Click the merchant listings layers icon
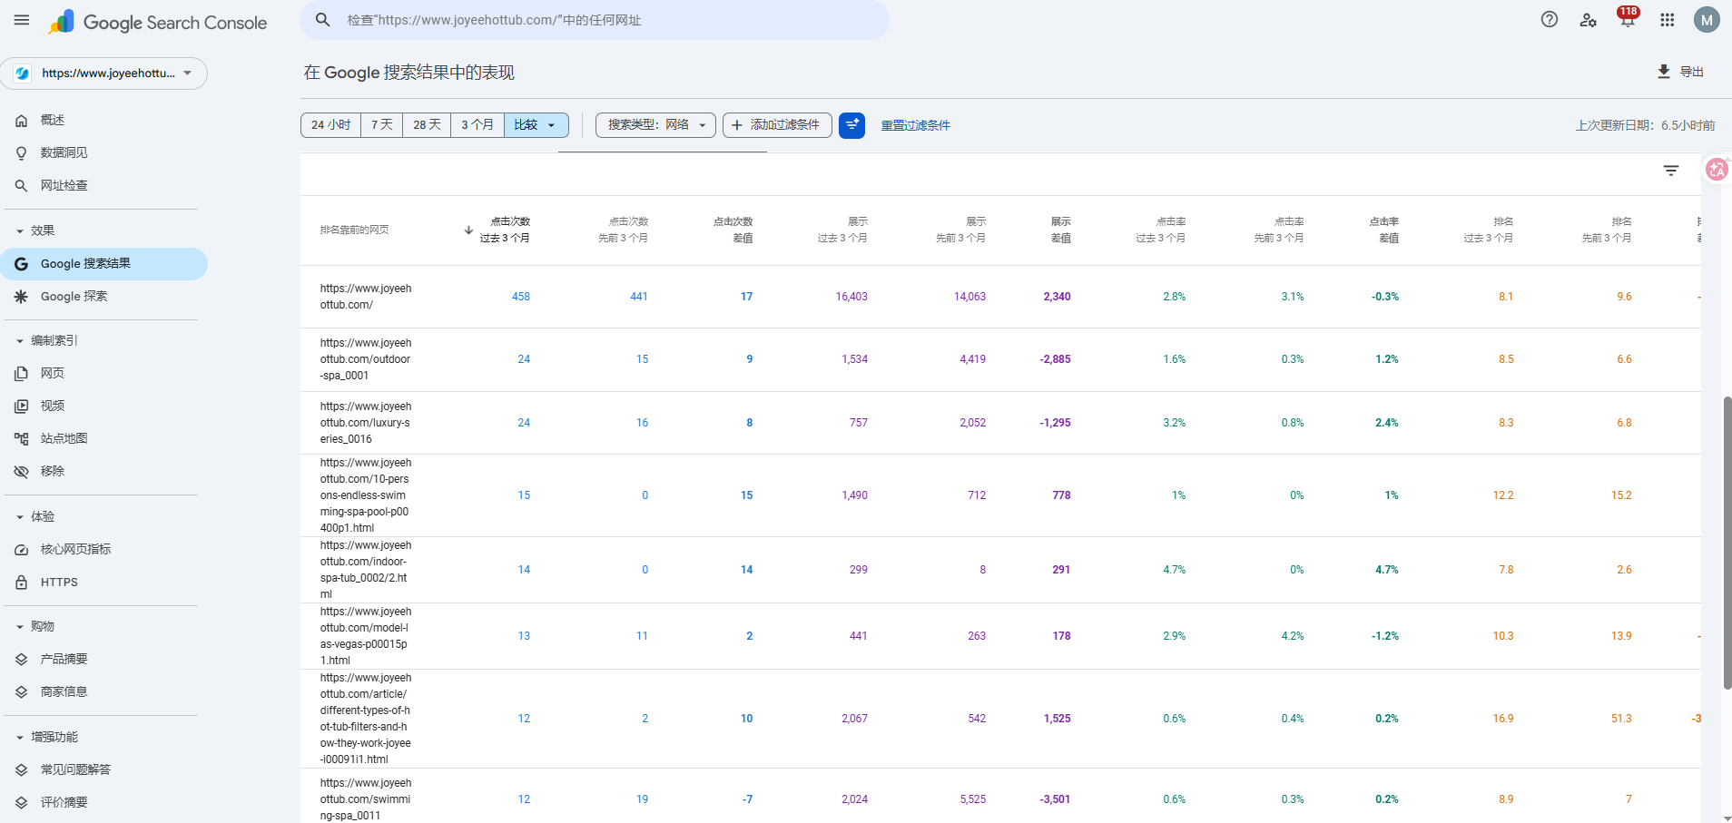This screenshot has height=823, width=1732. tap(22, 692)
